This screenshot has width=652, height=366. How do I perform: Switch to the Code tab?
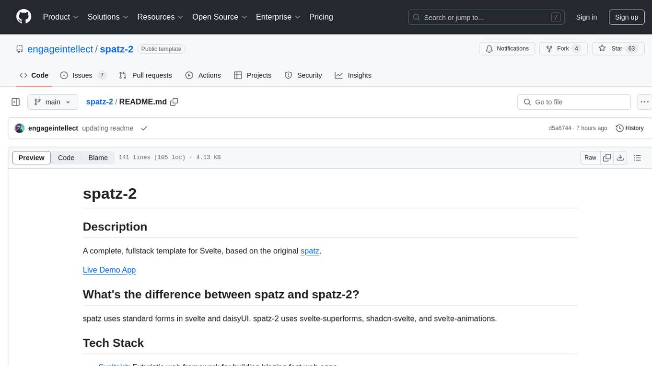pyautogui.click(x=34, y=75)
